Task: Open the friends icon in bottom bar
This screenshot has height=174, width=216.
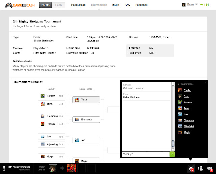Action: click(200, 168)
